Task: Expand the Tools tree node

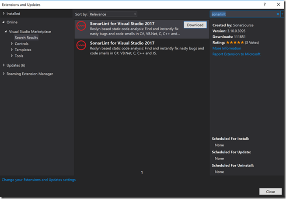Action: pos(11,56)
